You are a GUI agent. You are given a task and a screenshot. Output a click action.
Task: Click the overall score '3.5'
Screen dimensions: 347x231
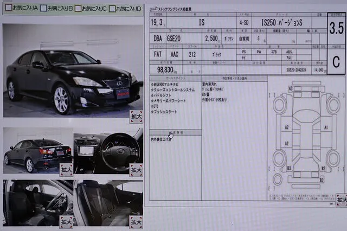pyautogui.click(x=336, y=28)
